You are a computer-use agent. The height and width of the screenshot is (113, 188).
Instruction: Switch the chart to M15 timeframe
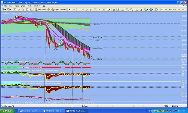point(171,10)
